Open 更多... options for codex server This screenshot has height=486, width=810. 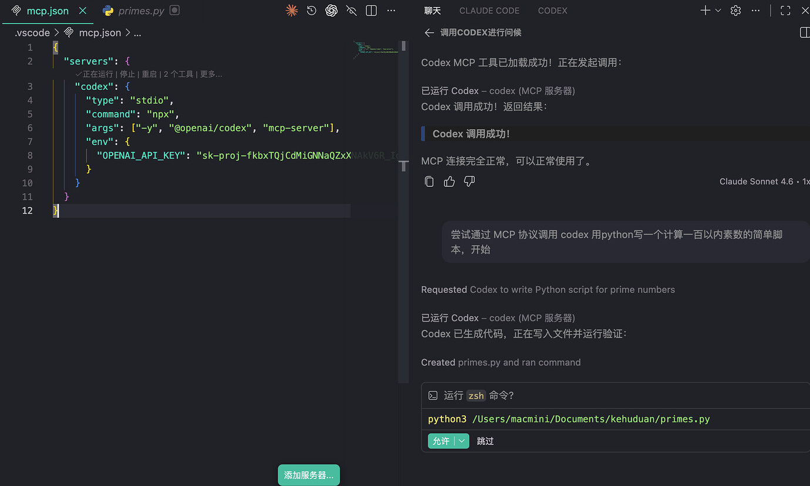[x=211, y=75]
